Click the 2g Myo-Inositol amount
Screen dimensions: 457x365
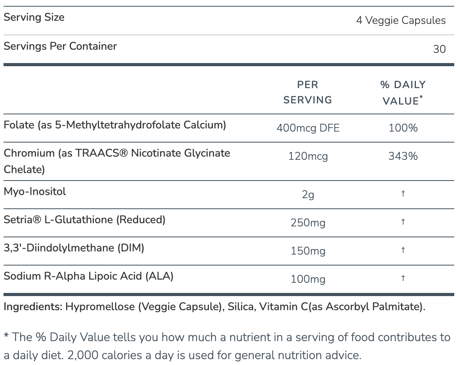point(308,195)
